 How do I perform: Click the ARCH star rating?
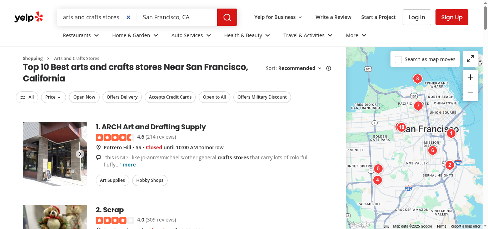(x=115, y=137)
